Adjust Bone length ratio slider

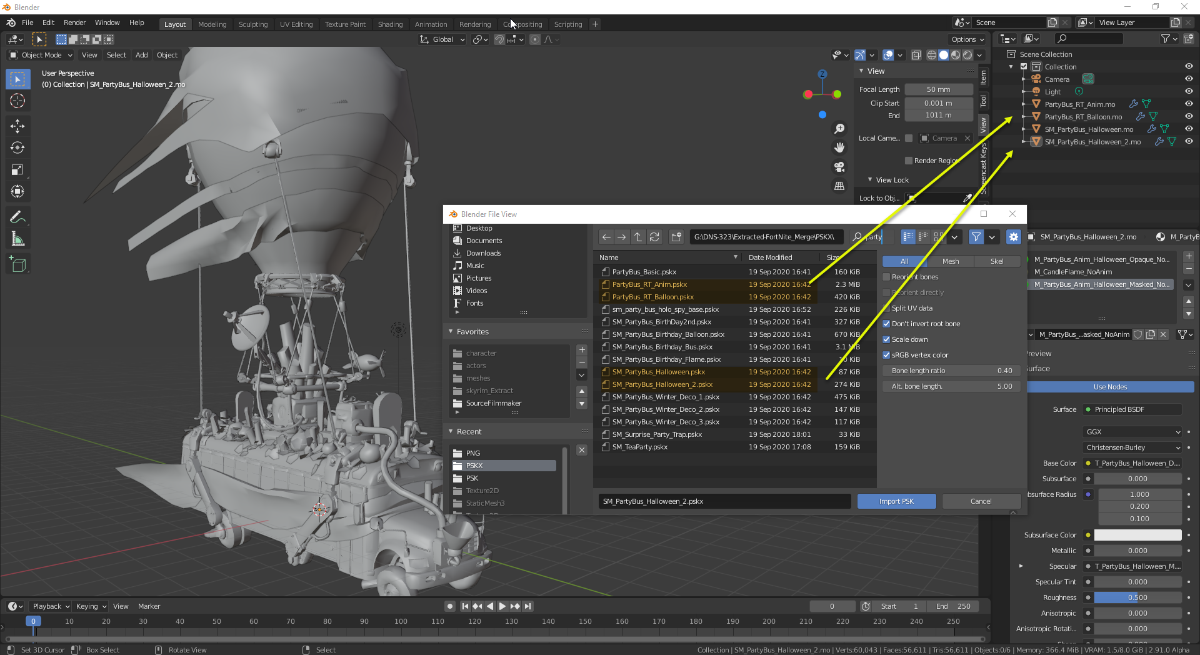(x=951, y=371)
